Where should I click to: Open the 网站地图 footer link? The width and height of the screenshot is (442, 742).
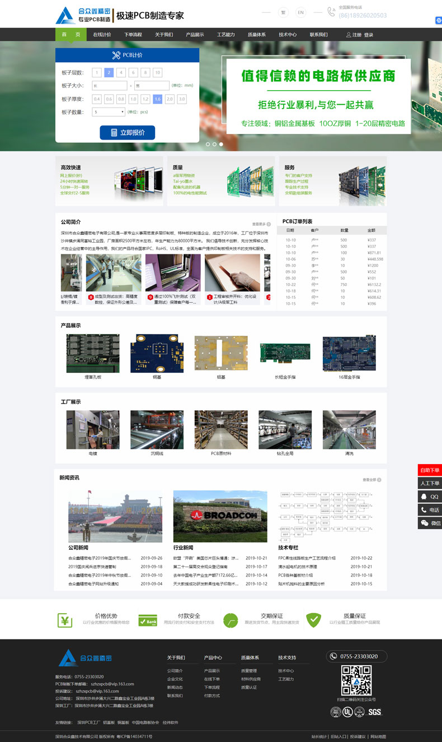pos(378,736)
